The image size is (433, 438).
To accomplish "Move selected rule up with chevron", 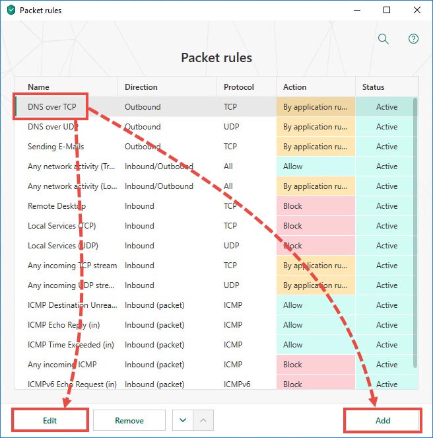I will (x=203, y=420).
